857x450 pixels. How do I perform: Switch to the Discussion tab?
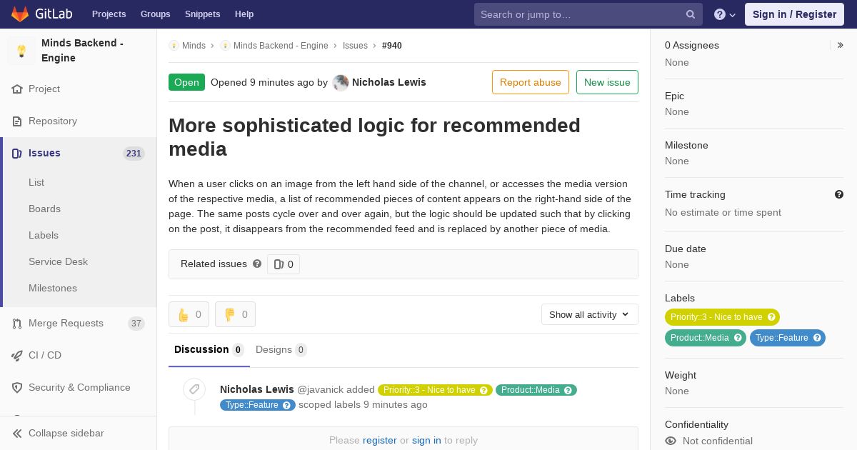[x=209, y=350]
